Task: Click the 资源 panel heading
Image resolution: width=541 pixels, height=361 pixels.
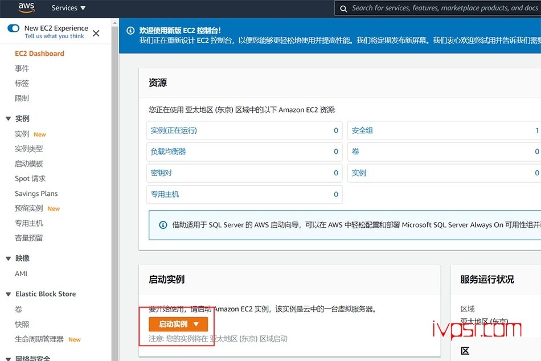Action: pyautogui.click(x=158, y=83)
